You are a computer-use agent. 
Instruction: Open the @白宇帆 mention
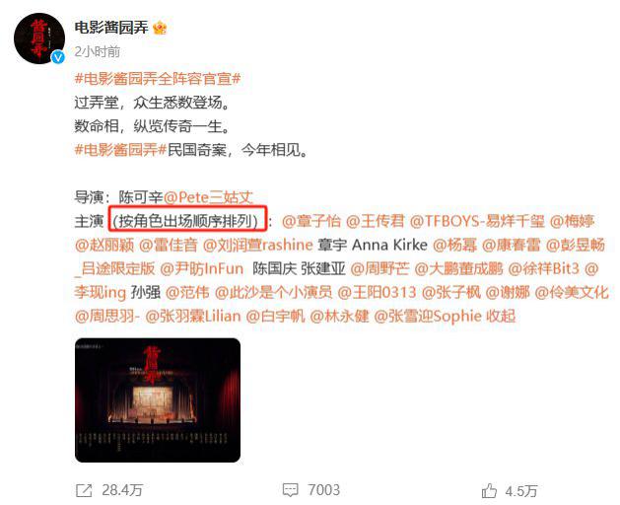[x=275, y=317]
